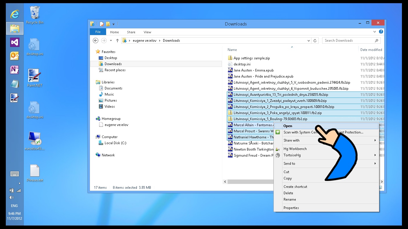This screenshot has height=229, width=408.
Task: Open Outlook from the taskbar
Action: (14, 56)
